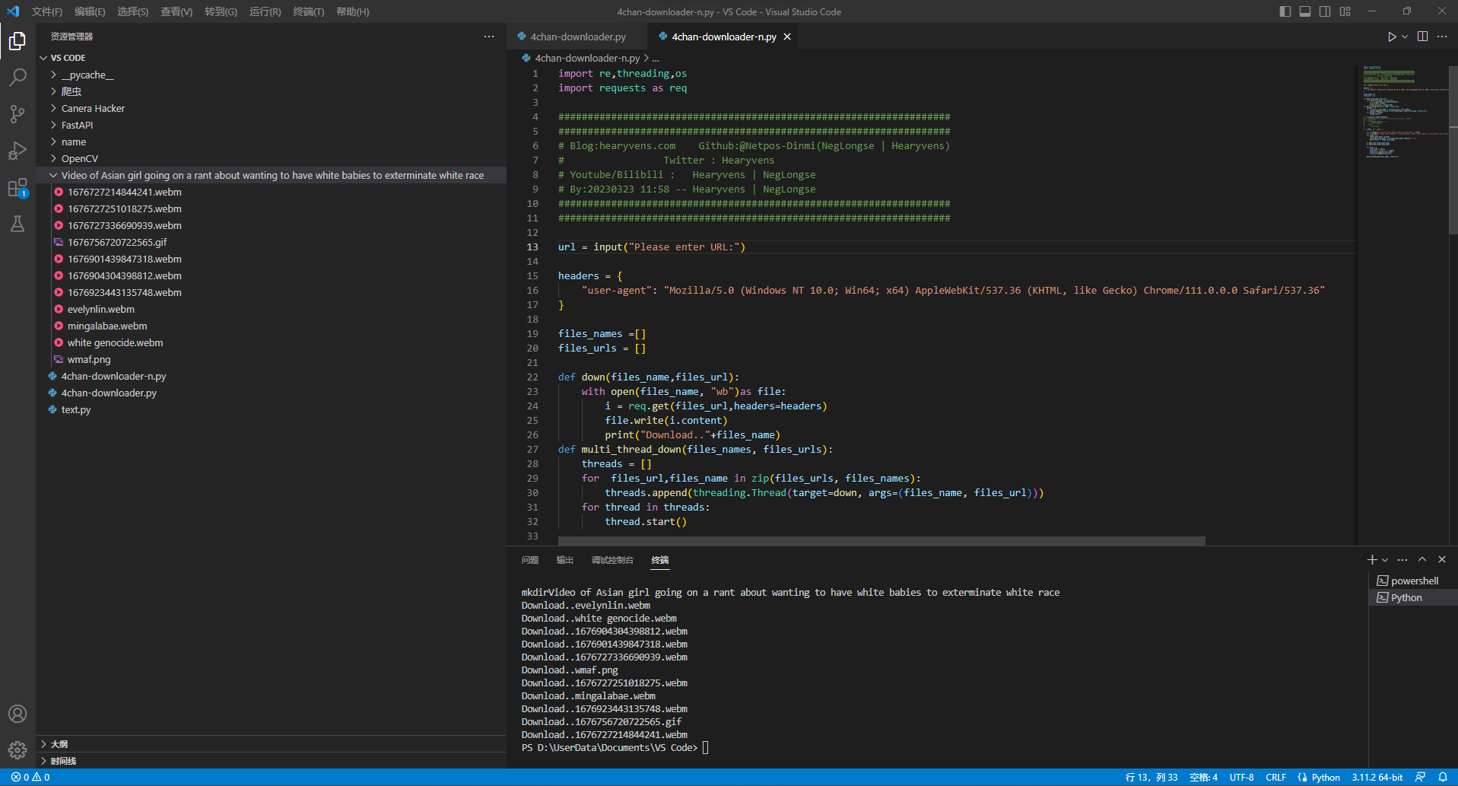Open the 输出 Output panel tab

(x=565, y=560)
